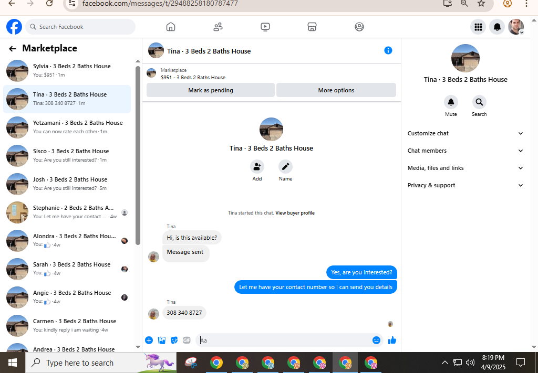Image resolution: width=538 pixels, height=373 pixels.
Task: Open the Snipping Tool taskbar icon
Action: point(191,363)
